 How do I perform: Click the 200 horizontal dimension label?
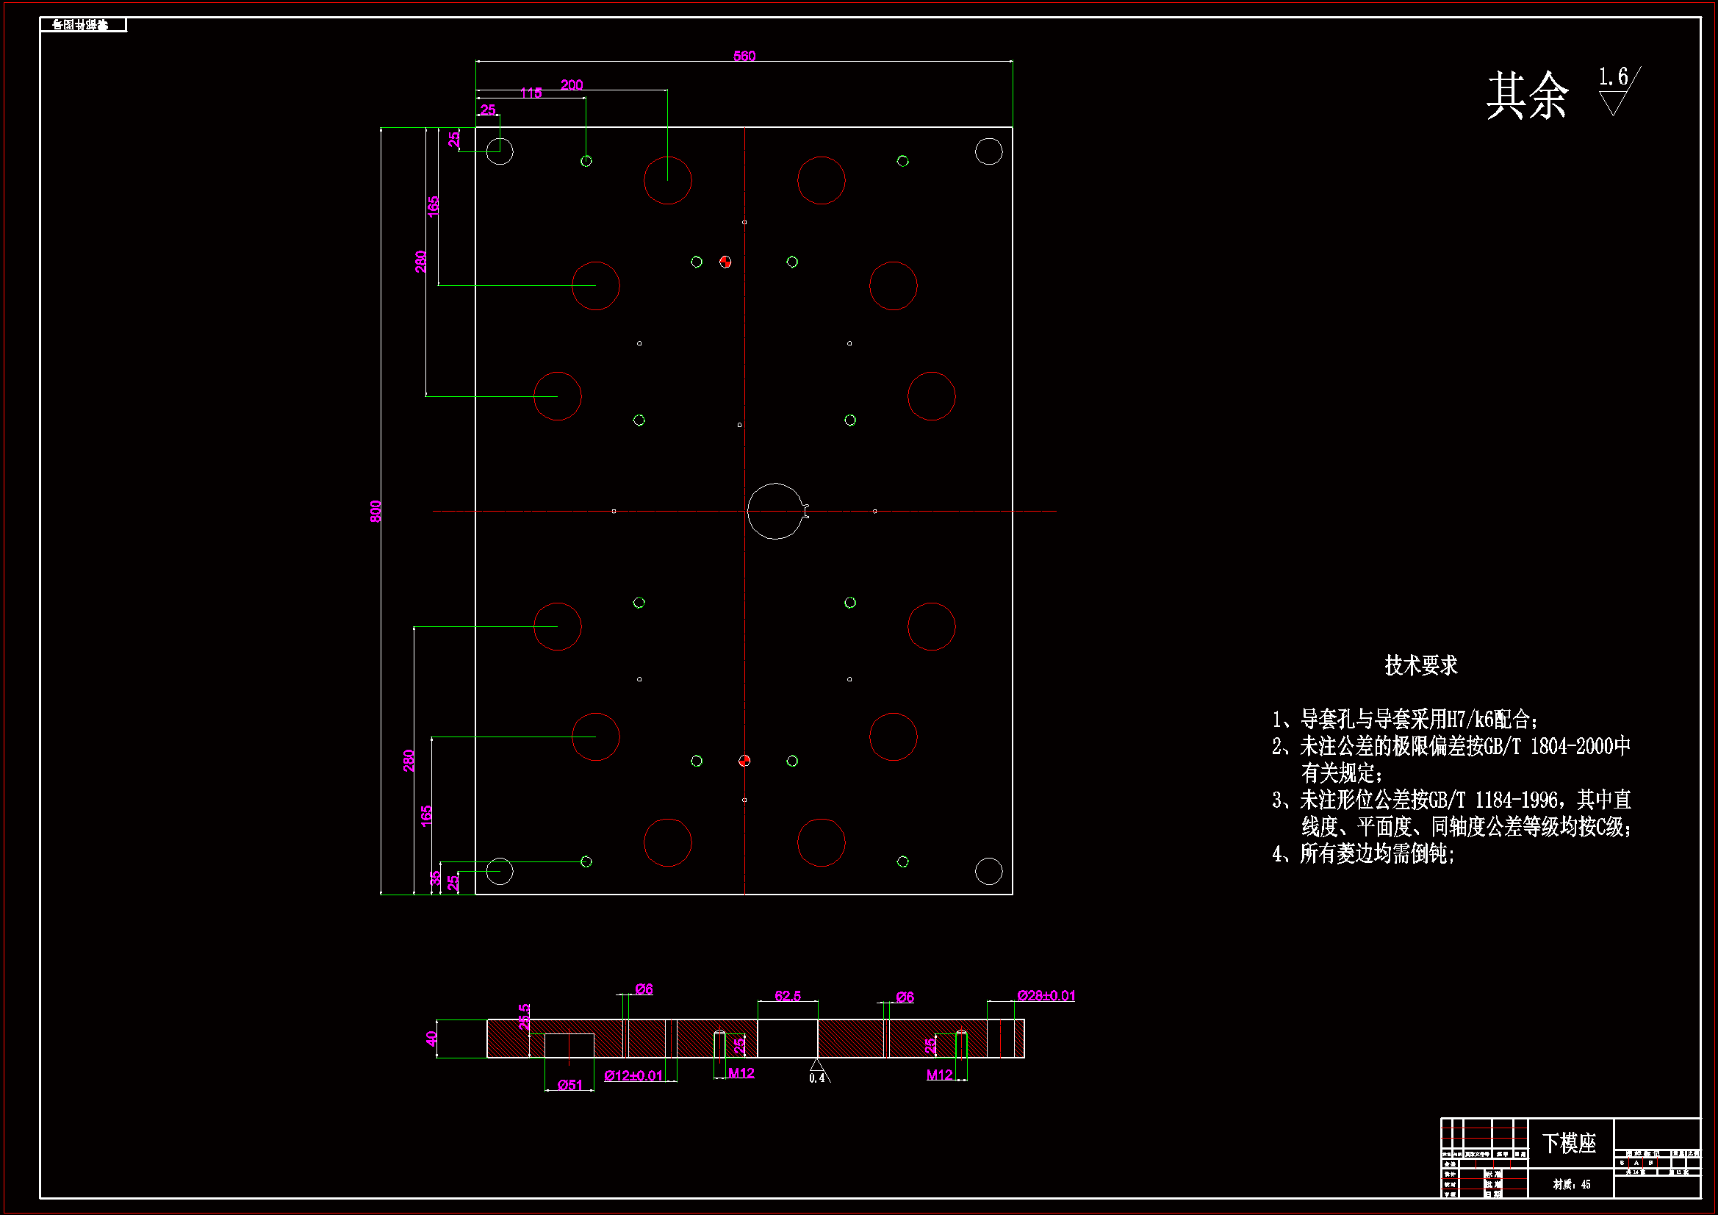(572, 85)
